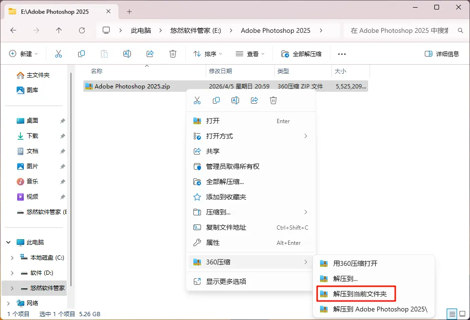Click the 悠然软件管家 (E:) breadcrumb
This screenshot has width=470, height=320.
[x=195, y=30]
